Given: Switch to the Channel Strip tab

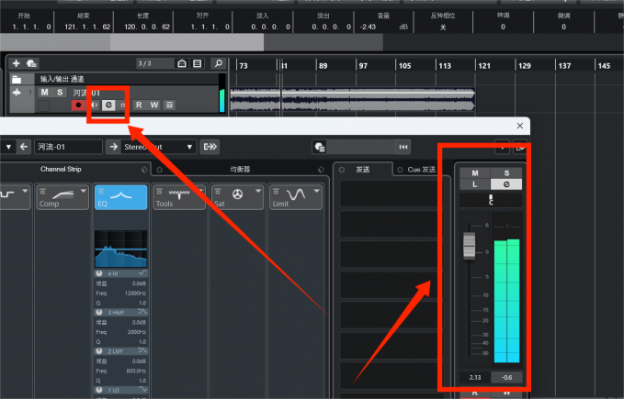Looking at the screenshot, I should tap(61, 169).
